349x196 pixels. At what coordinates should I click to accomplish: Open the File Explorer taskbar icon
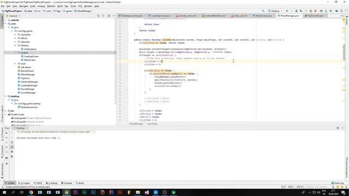(x=138, y=192)
